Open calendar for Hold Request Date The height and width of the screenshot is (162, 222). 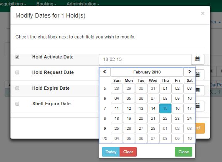point(200,75)
